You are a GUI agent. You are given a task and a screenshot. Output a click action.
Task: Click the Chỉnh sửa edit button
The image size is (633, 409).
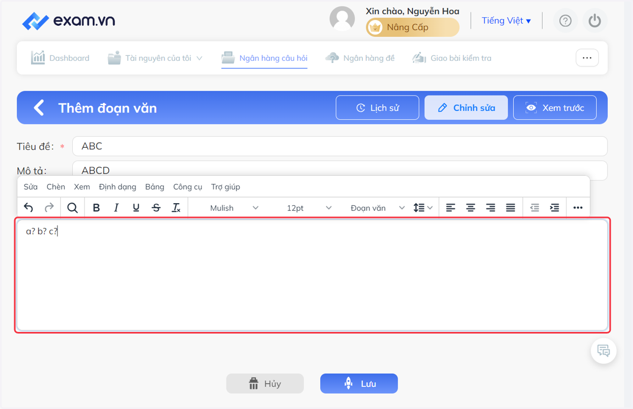coord(466,108)
